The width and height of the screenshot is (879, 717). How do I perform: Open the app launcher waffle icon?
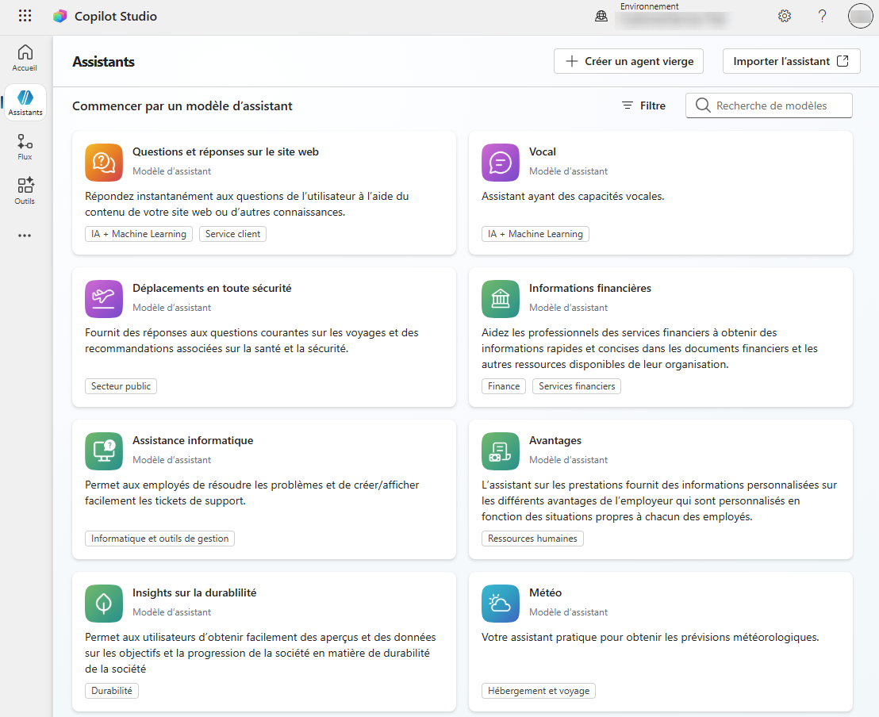pyautogui.click(x=25, y=16)
